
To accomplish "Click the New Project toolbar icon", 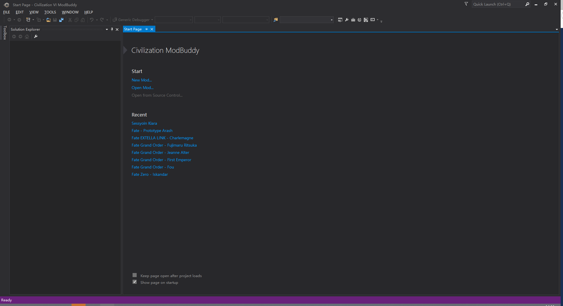I will pyautogui.click(x=28, y=20).
